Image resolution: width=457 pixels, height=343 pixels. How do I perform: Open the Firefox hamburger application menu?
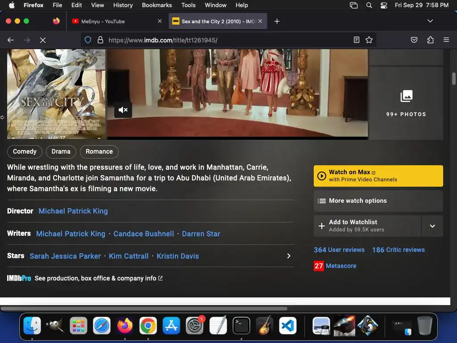point(446,40)
